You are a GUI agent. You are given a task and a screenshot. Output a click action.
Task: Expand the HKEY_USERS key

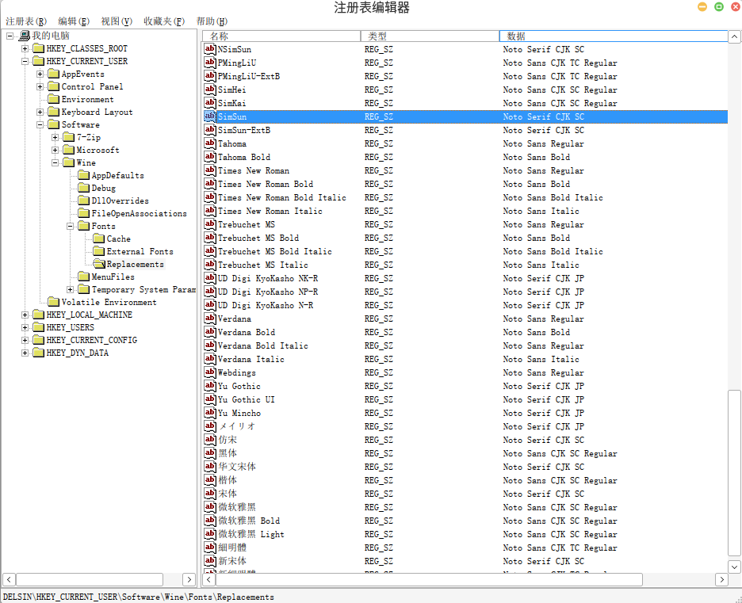25,328
